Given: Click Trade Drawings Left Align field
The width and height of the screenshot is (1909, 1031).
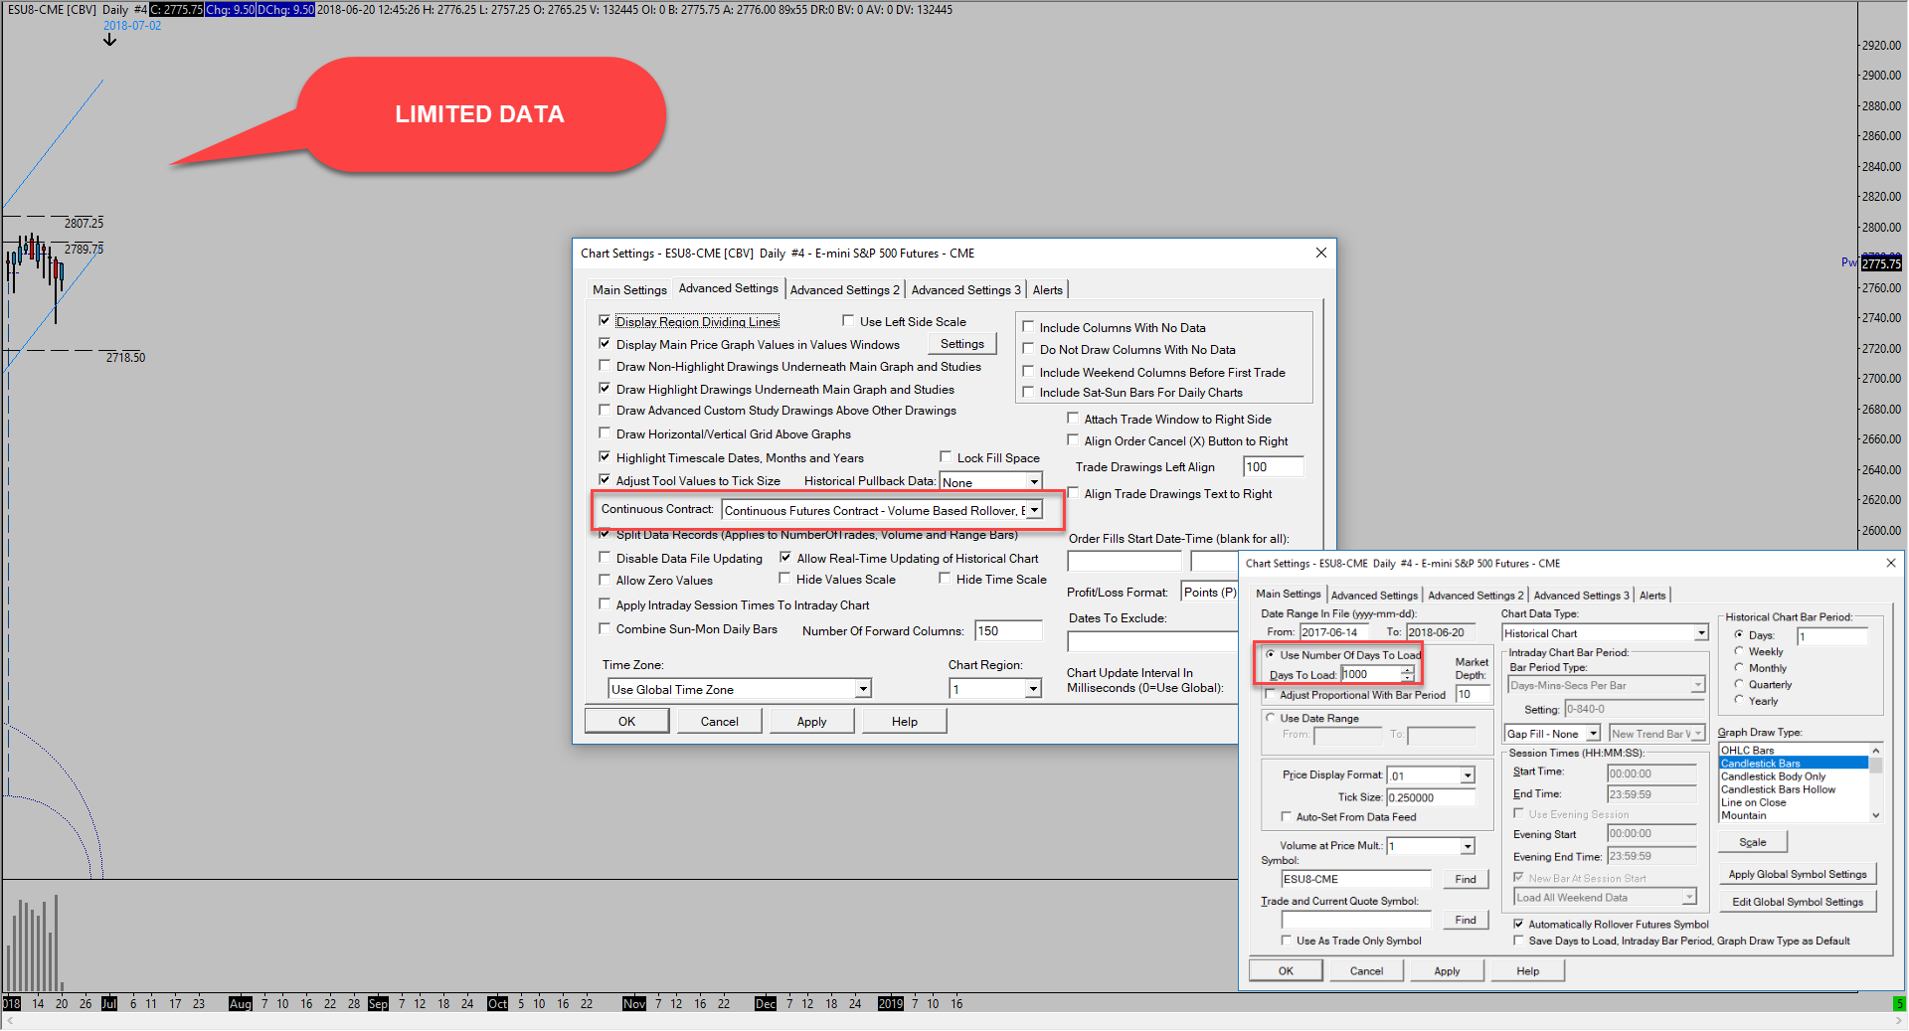Looking at the screenshot, I should click(x=1273, y=467).
